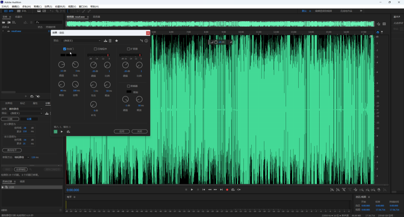Switch to the 多轨 multitrack view
The height and width of the screenshot is (217, 404).
(22, 11)
